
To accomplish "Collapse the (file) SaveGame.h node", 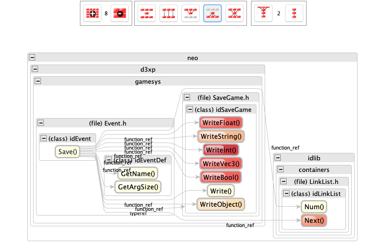I will [187, 97].
